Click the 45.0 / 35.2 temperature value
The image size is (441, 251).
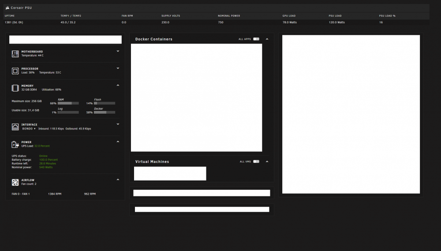68,22
